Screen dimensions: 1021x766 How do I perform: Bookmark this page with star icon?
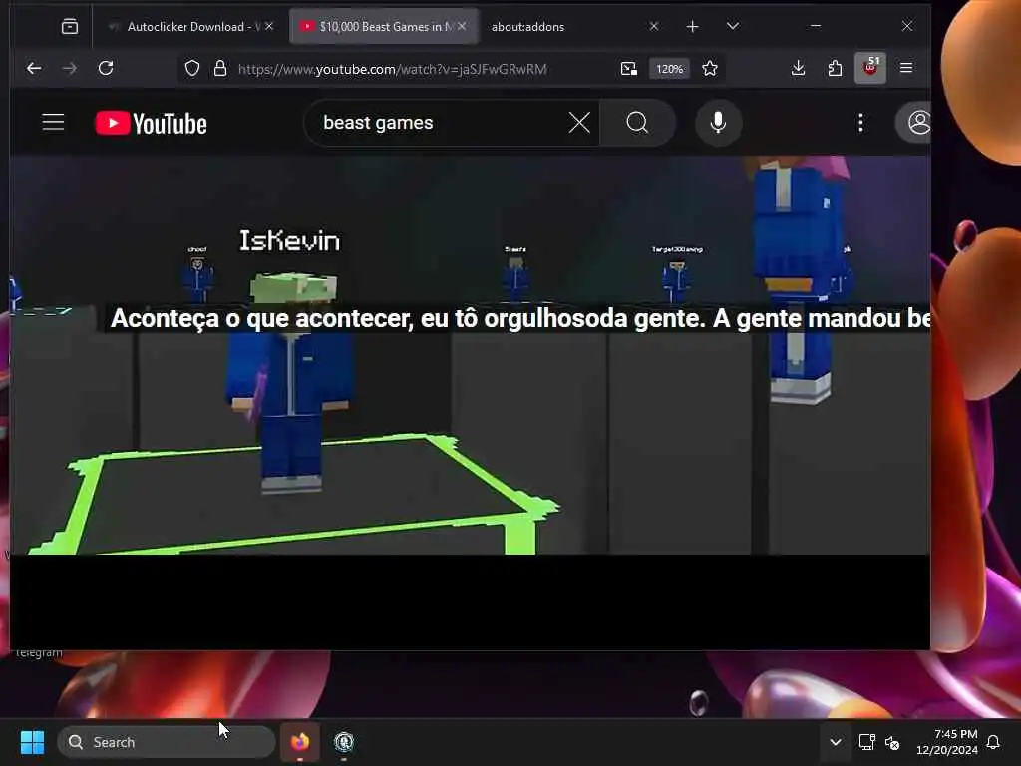(710, 69)
